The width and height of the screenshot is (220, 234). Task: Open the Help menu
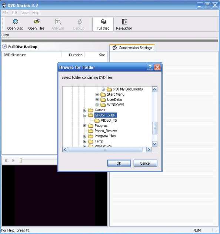(x=36, y=13)
